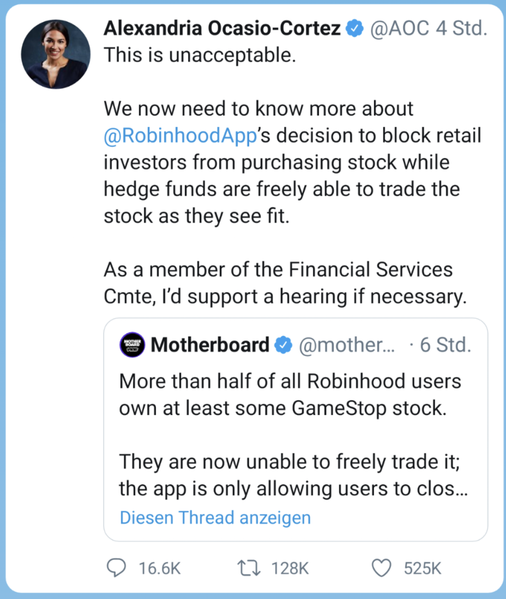The width and height of the screenshot is (506, 599).
Task: Click the 'This is unacceptable.' tweet text
Action: pyautogui.click(x=200, y=55)
